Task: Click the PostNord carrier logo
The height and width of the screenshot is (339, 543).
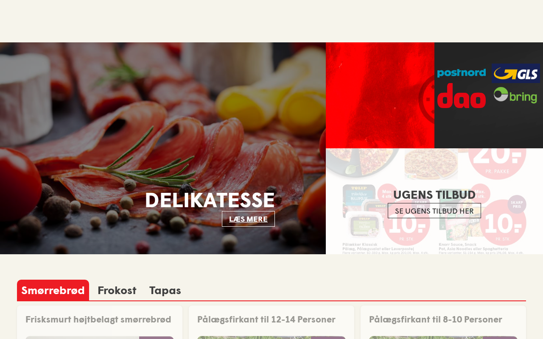Action: point(462,73)
